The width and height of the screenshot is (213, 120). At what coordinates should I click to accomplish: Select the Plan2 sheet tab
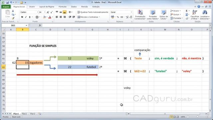[x=24, y=114]
